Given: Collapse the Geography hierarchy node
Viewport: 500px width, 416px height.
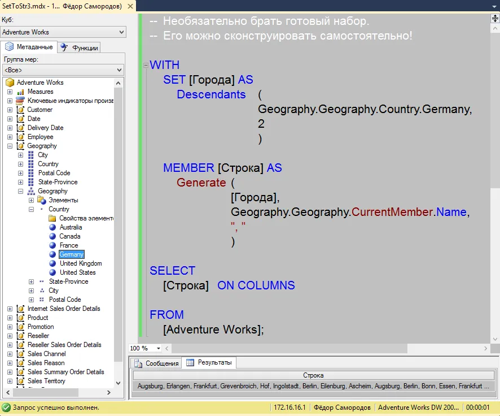Looking at the screenshot, I should 21,191.
